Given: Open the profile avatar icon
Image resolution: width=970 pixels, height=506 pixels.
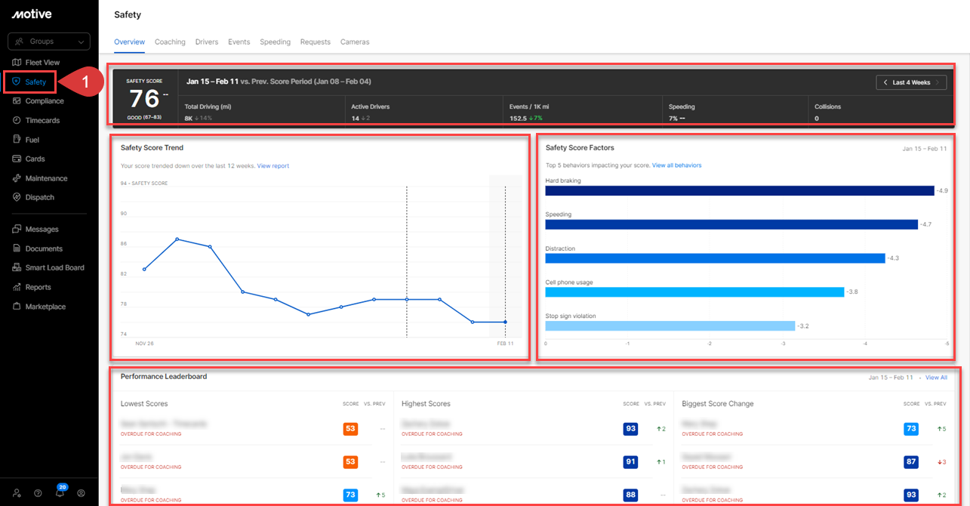Looking at the screenshot, I should pos(82,493).
